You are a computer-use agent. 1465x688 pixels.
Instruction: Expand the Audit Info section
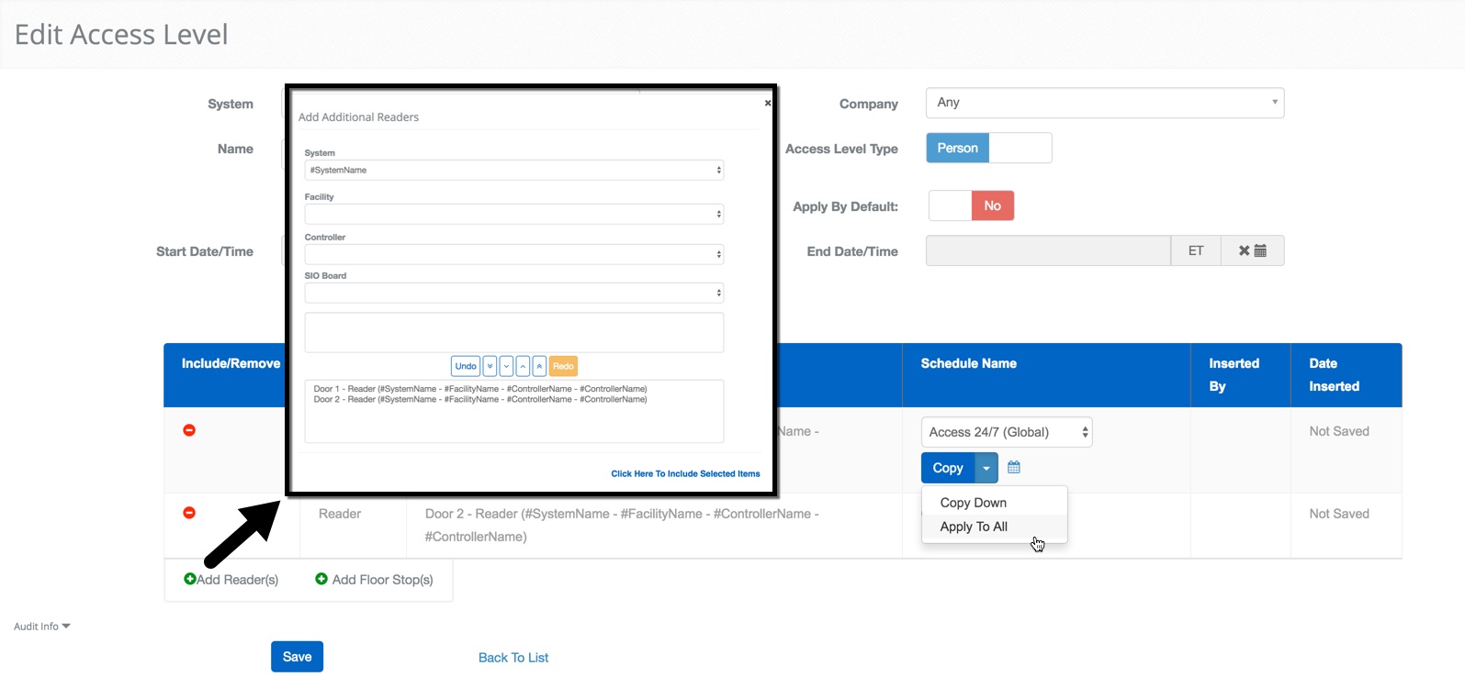tap(42, 627)
